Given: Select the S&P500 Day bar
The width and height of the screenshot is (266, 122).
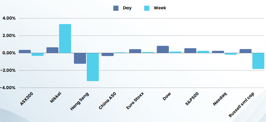Looking at the screenshot, I should 190,51.
